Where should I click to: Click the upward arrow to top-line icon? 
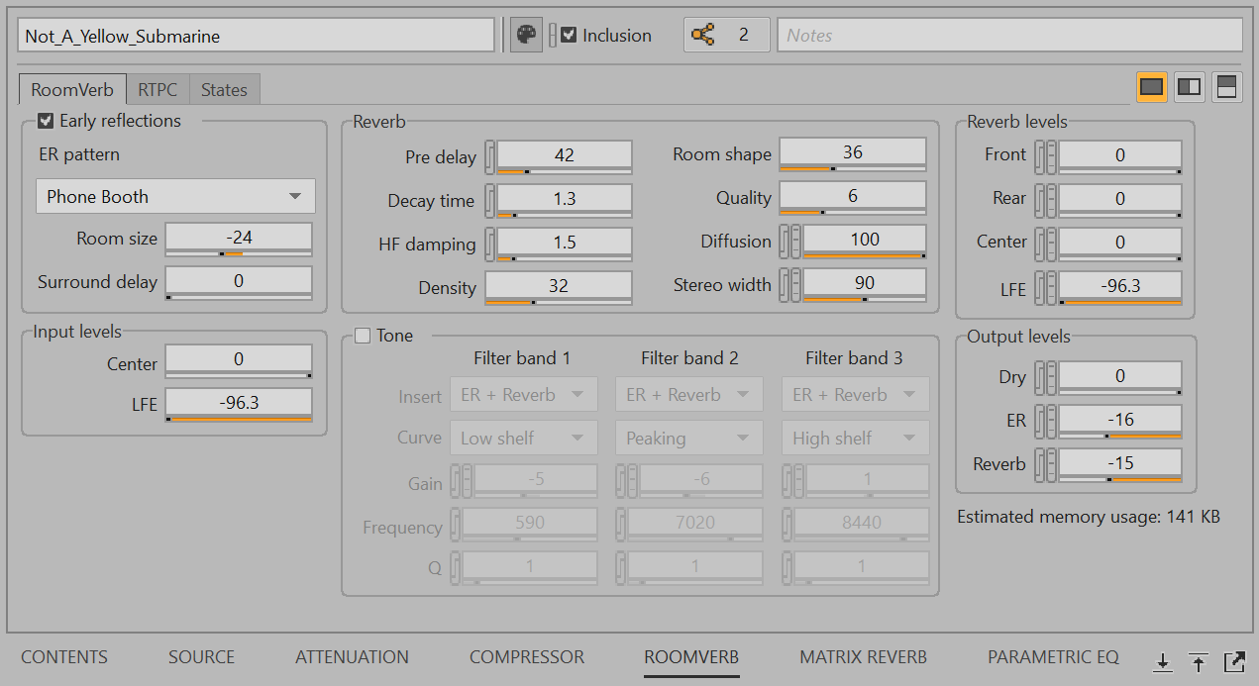(x=1199, y=661)
